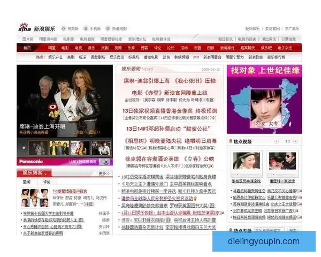
Task: Open the 音乐 nav menu item
Action: (x=91, y=48)
